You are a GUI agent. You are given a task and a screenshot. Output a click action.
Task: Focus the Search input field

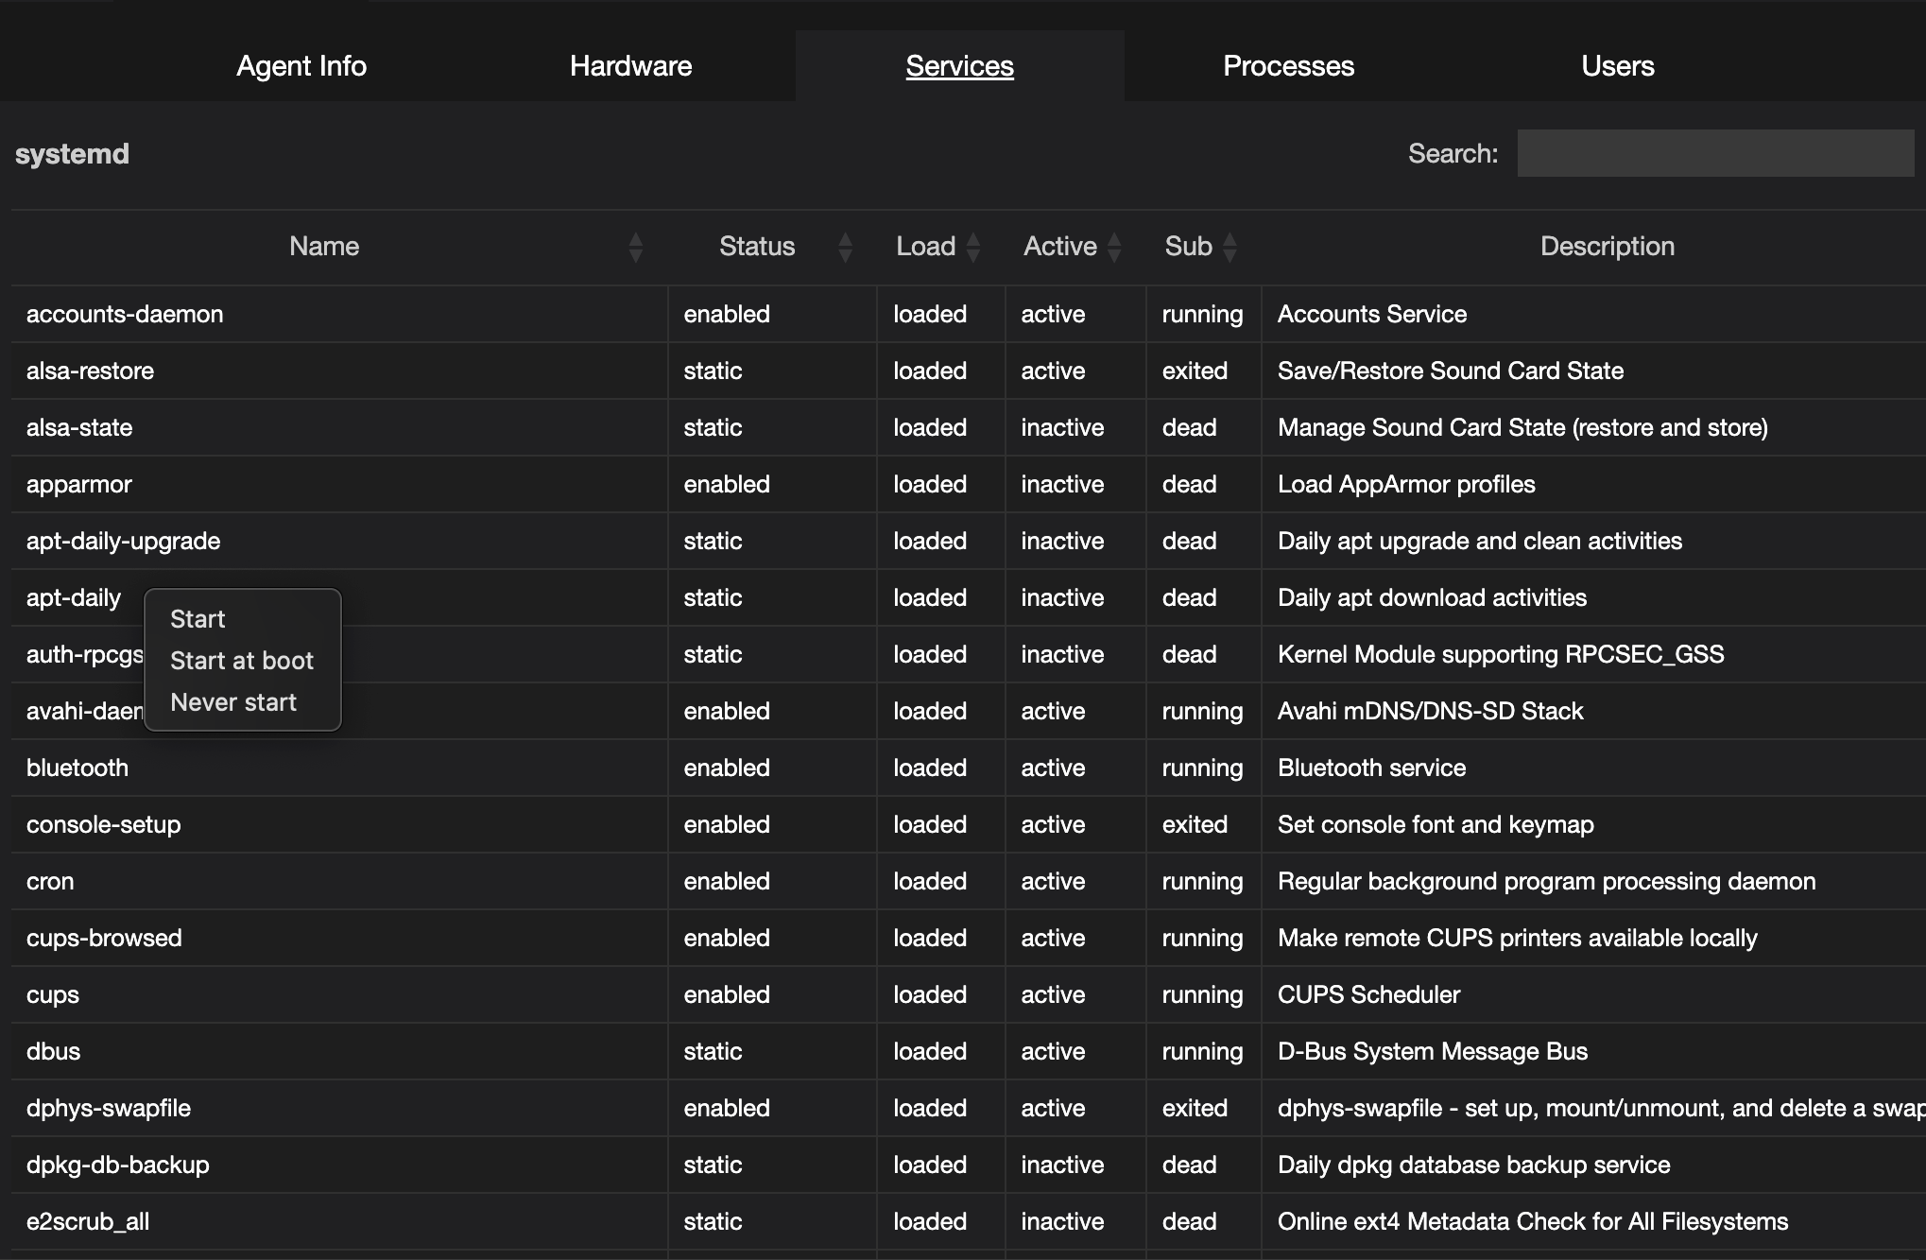pyautogui.click(x=1715, y=153)
